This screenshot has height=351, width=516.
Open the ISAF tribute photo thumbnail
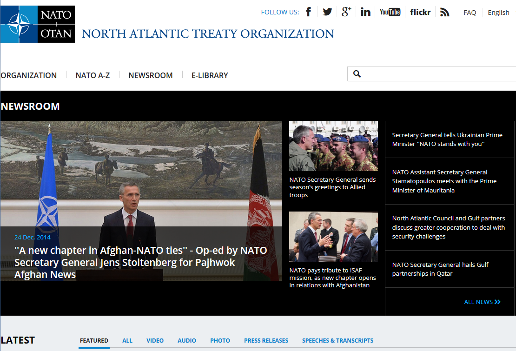pos(333,237)
